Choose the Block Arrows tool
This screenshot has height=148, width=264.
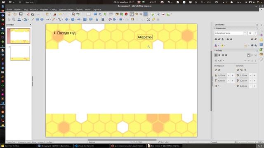(79, 19)
